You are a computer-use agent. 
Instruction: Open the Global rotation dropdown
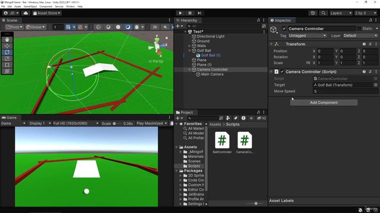point(36,27)
